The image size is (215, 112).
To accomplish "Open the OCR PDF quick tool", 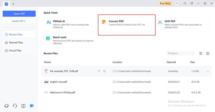I will pos(183,25).
